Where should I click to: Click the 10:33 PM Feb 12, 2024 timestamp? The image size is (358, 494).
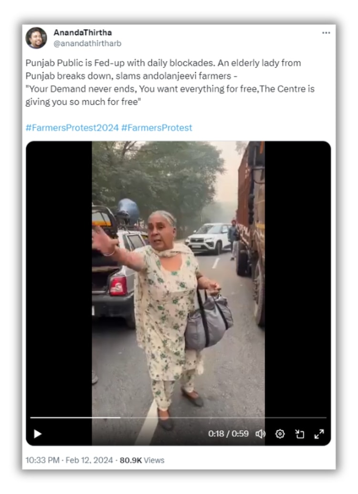pos(69,460)
